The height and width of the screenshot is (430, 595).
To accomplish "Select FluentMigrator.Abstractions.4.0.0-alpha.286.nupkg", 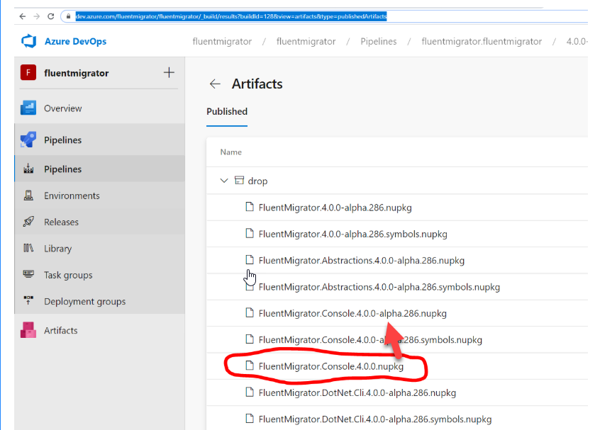I will 362,260.
